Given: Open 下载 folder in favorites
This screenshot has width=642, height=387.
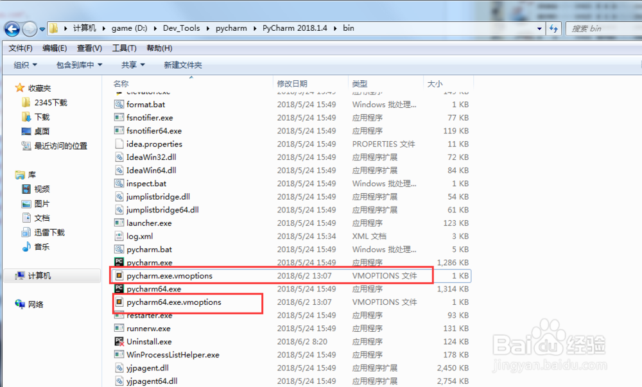Looking at the screenshot, I should pos(35,117).
